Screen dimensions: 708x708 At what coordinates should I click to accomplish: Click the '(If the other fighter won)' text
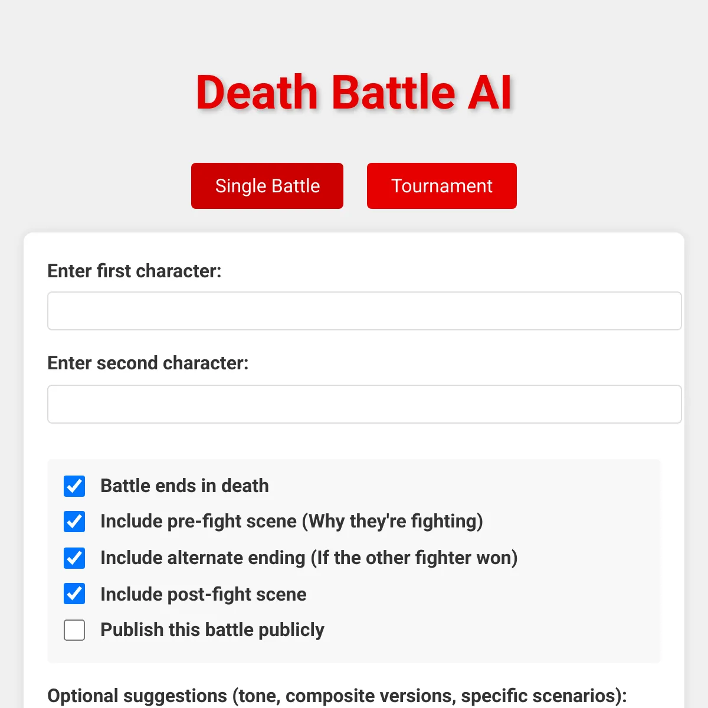click(x=414, y=558)
